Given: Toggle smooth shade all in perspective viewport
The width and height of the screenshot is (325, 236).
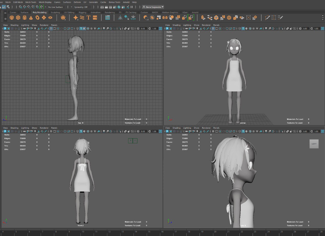Looking at the screenshot, I should (x=243, y=29).
